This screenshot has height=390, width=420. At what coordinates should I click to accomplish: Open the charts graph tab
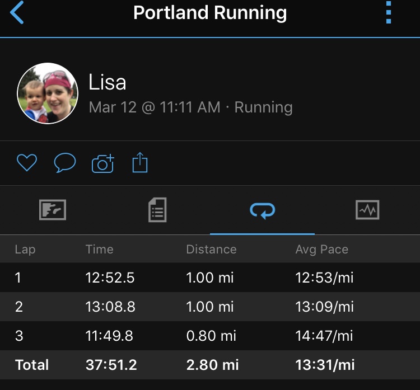point(367,210)
